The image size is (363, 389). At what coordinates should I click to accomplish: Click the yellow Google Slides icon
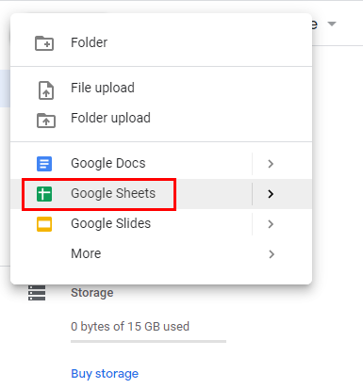click(44, 224)
